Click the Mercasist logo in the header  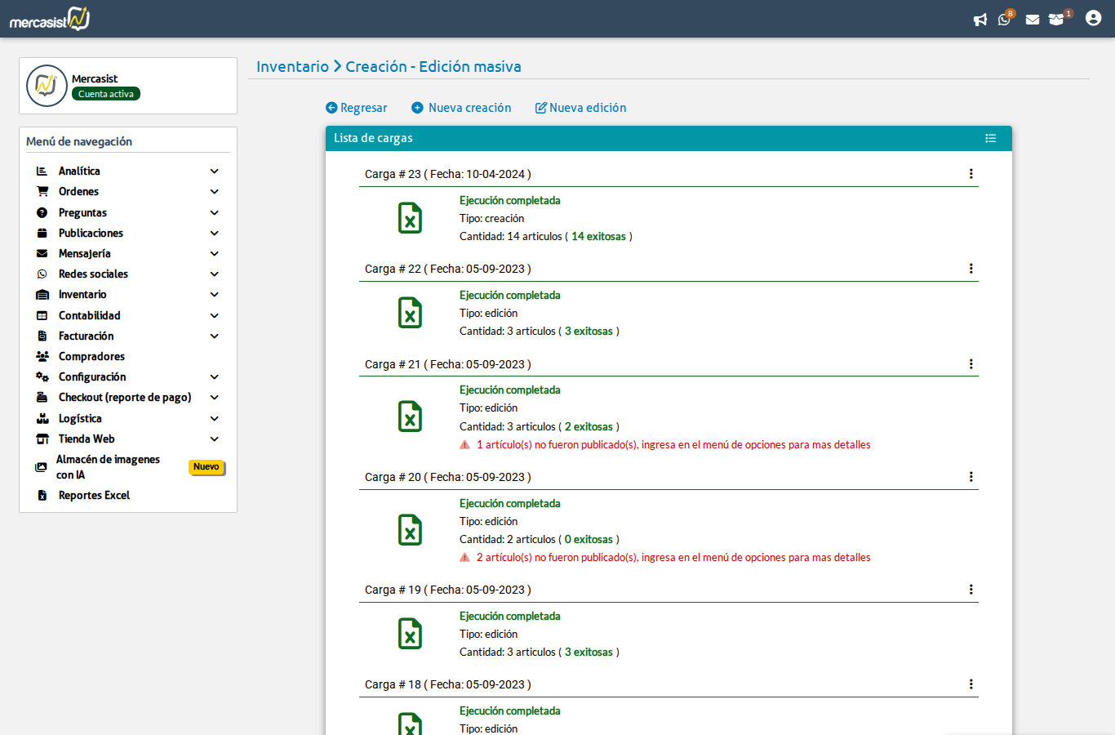point(50,19)
